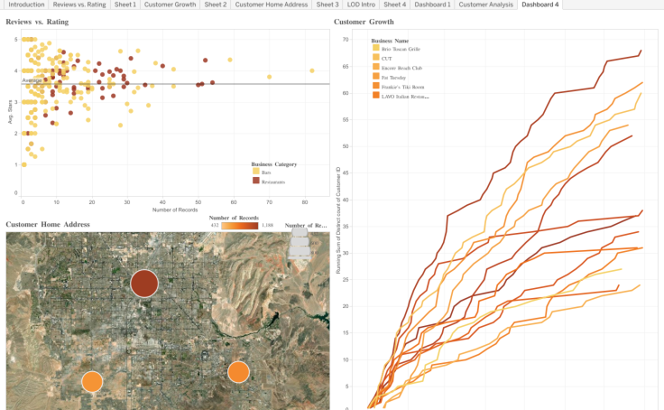Highlight Encore Beach Club in legend
The height and width of the screenshot is (410, 664).
coord(376,68)
